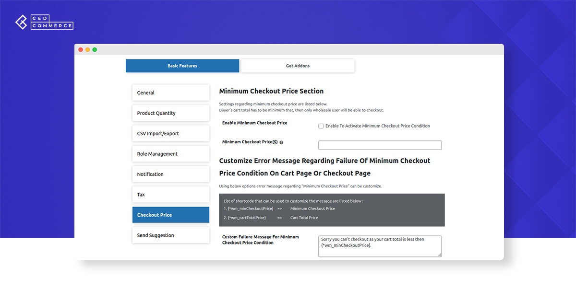Open the Tax settings section

pos(171,195)
